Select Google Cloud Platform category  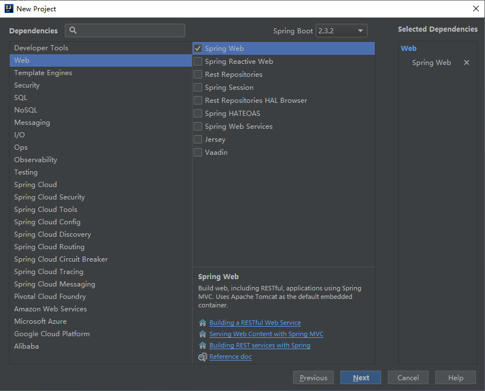point(101,334)
